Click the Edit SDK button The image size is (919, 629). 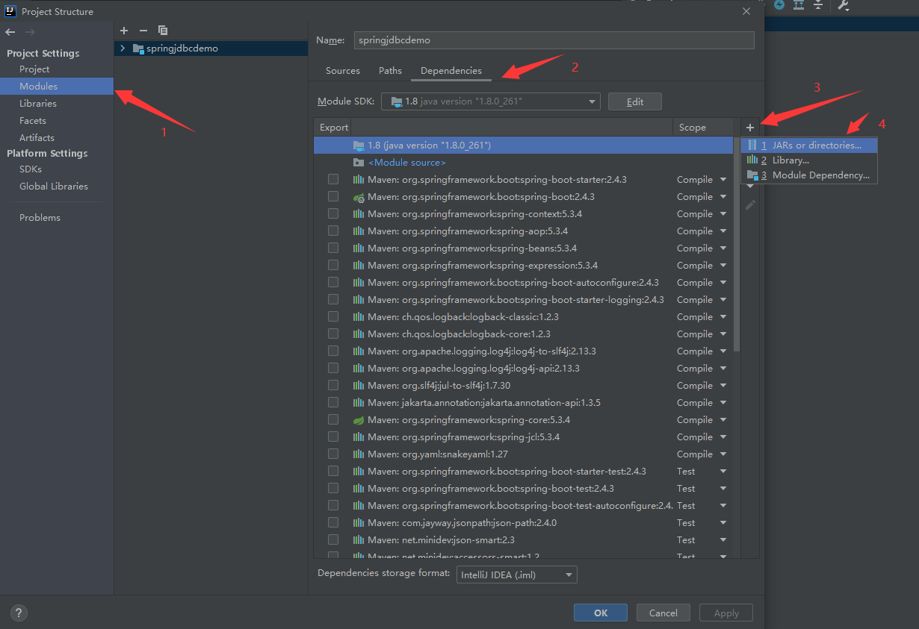click(635, 101)
